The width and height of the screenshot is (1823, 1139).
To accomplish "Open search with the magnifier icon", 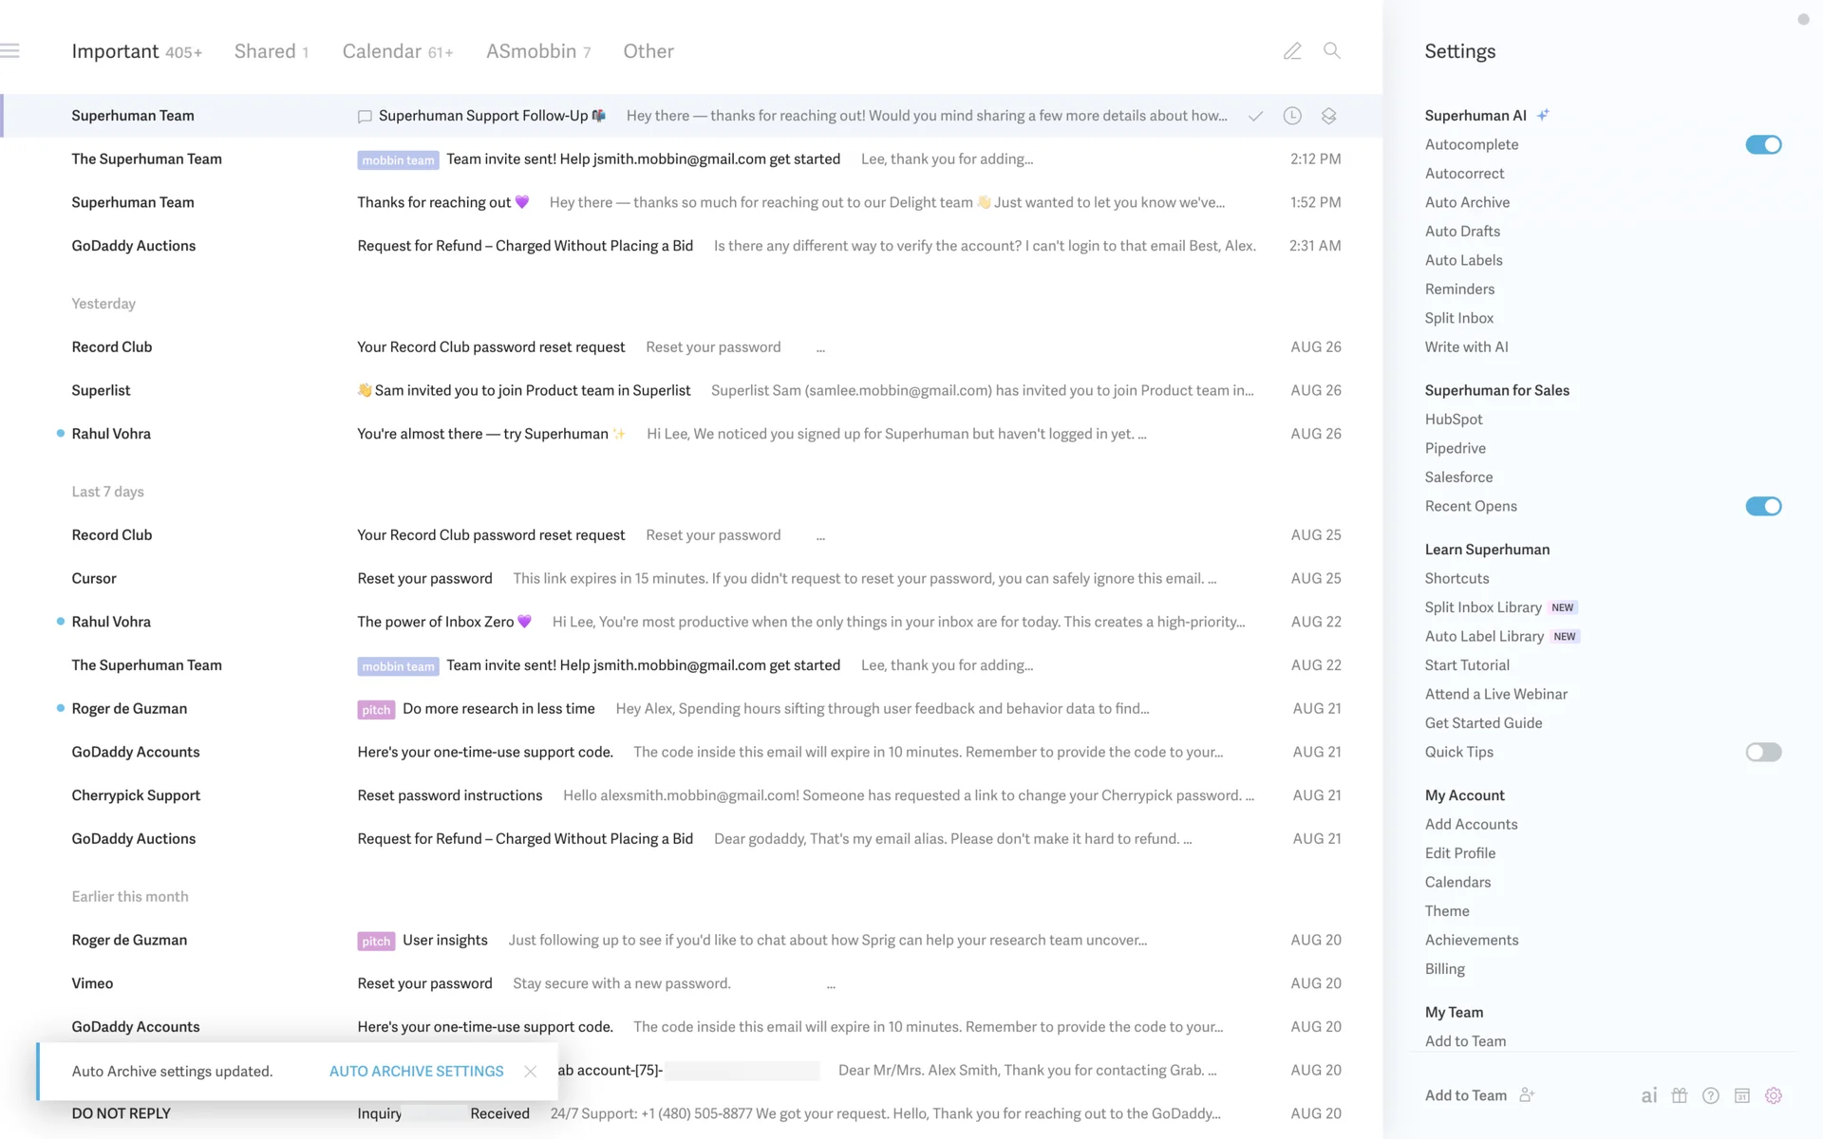I will coord(1332,51).
